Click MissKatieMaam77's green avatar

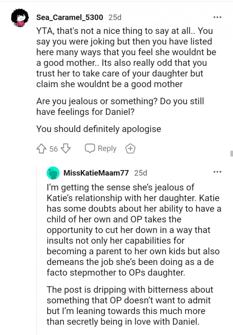[x=53, y=173]
